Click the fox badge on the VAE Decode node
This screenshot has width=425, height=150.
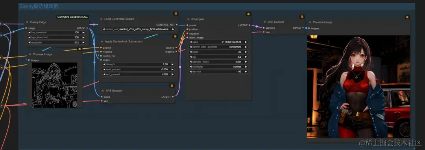[302, 16]
